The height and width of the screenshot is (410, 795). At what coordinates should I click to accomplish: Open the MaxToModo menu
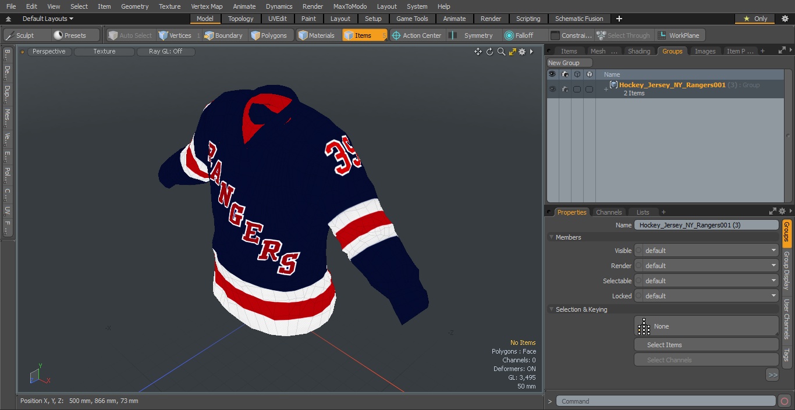click(350, 6)
